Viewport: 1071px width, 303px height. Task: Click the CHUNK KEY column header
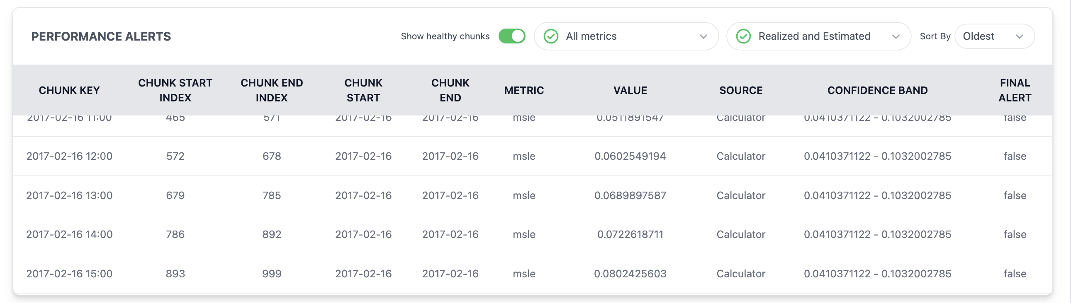tap(69, 90)
